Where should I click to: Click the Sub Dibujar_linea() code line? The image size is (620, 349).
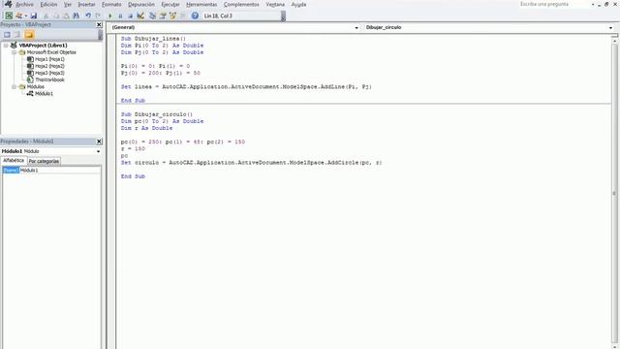point(153,39)
